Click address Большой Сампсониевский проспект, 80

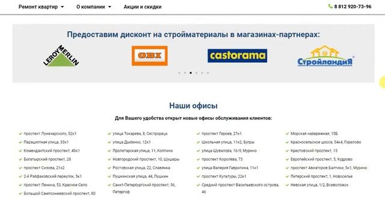(60, 193)
